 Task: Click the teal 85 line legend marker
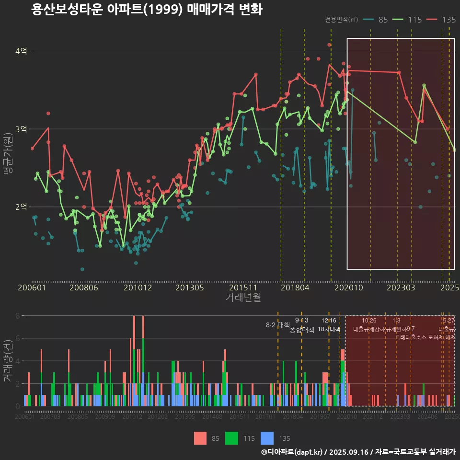(x=368, y=20)
